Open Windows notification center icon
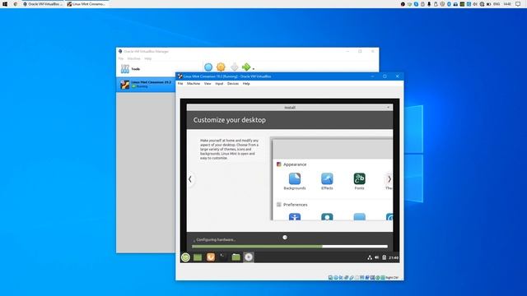527x296 pixels. click(518, 4)
